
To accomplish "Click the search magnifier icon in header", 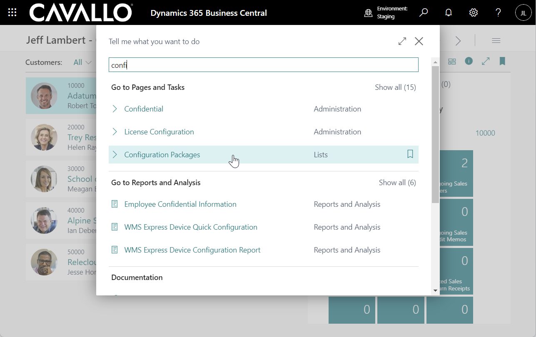I will pos(424,12).
